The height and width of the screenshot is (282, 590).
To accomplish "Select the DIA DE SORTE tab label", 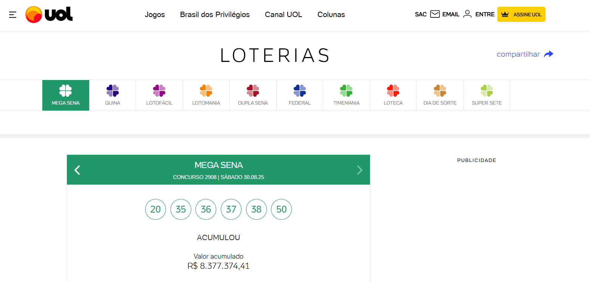I will click(x=440, y=103).
